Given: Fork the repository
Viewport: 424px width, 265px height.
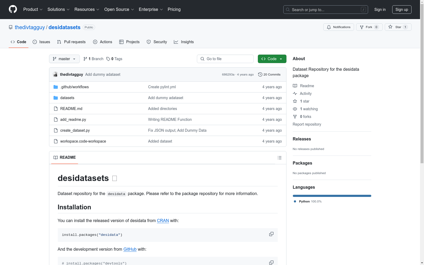Looking at the screenshot, I should (x=369, y=27).
